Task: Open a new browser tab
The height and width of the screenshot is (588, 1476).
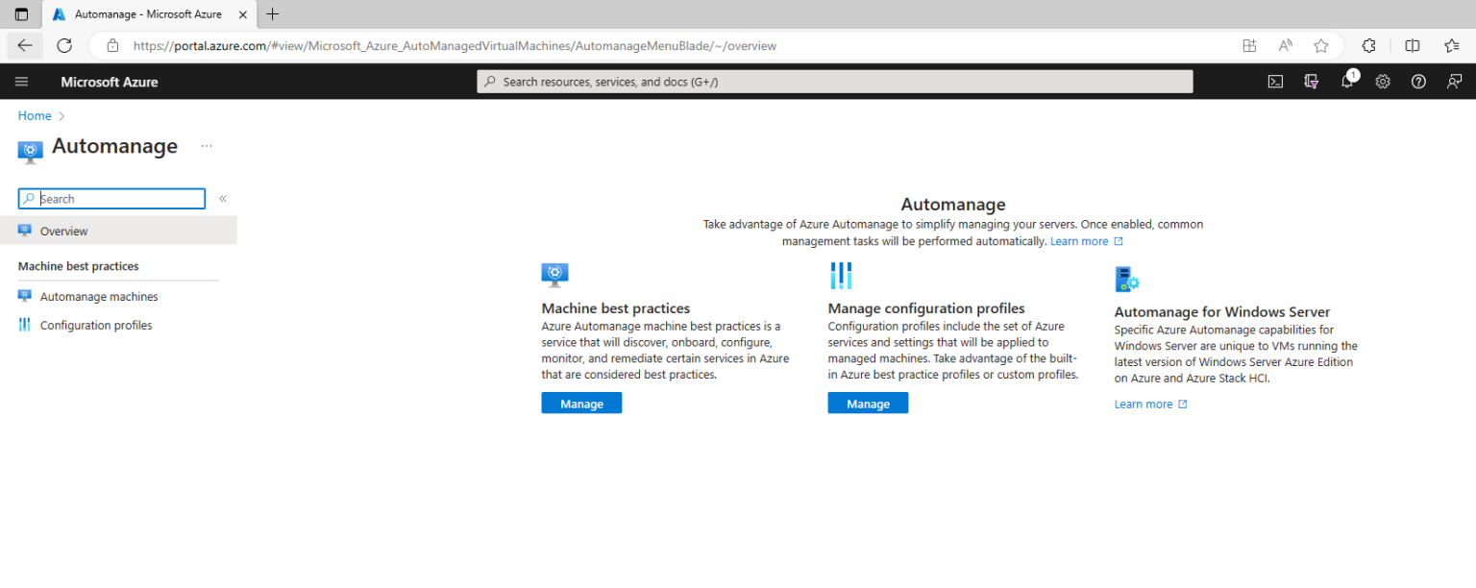Action: point(272,14)
